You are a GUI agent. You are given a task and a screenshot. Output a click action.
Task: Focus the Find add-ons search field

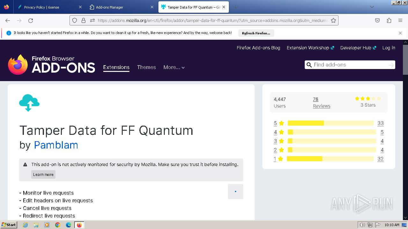pos(350,65)
